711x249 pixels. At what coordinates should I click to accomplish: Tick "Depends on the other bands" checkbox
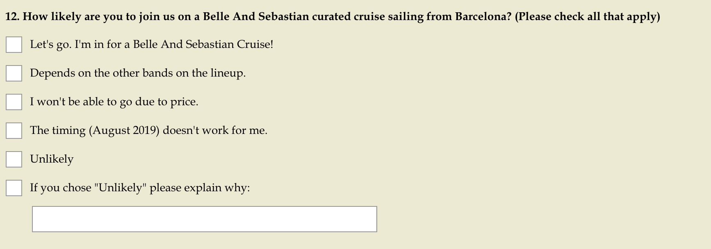tap(14, 73)
